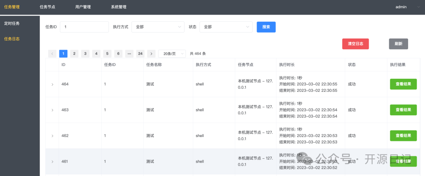Click the red 清空日志 button
The height and width of the screenshot is (176, 425).
point(355,44)
